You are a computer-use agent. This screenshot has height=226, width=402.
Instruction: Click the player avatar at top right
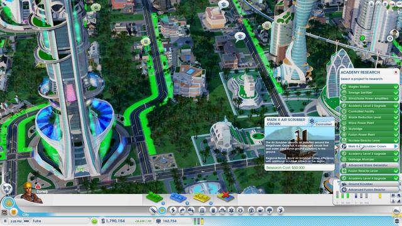pos(394,33)
